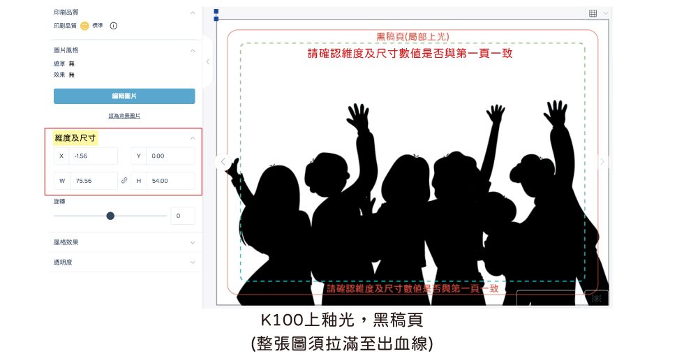The height and width of the screenshot is (363, 684).
Task: Click the 設為背景圖片 link
Action: coord(124,116)
